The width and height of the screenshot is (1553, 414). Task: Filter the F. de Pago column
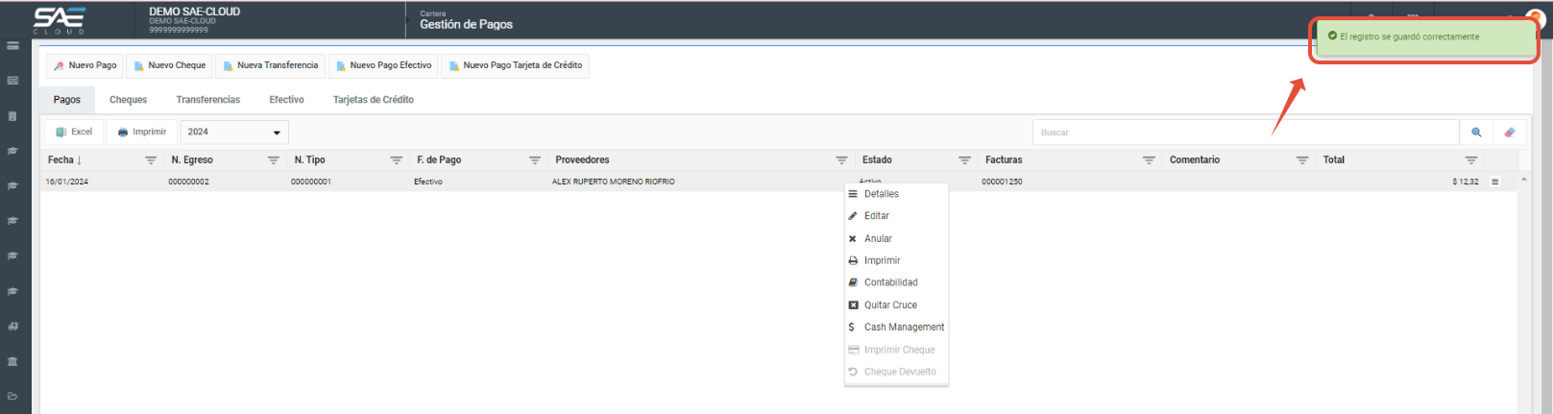point(535,160)
